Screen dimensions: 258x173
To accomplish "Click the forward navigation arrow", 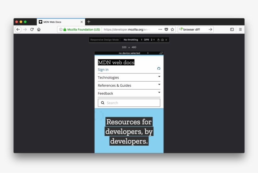I will pyautogui.click(x=25, y=30).
